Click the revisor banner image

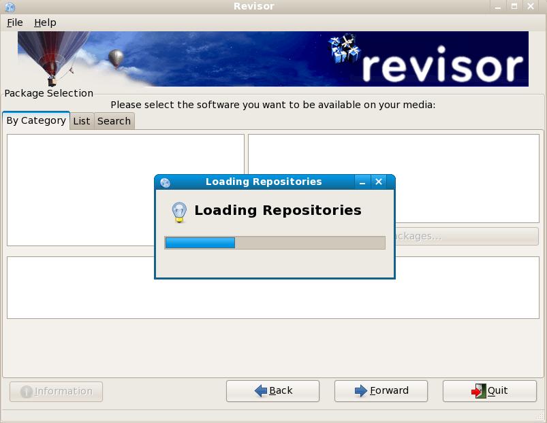point(273,59)
